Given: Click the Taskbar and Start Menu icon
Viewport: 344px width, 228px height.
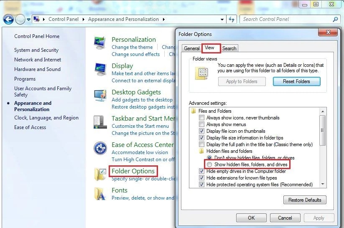Looking at the screenshot, I should 100,122.
